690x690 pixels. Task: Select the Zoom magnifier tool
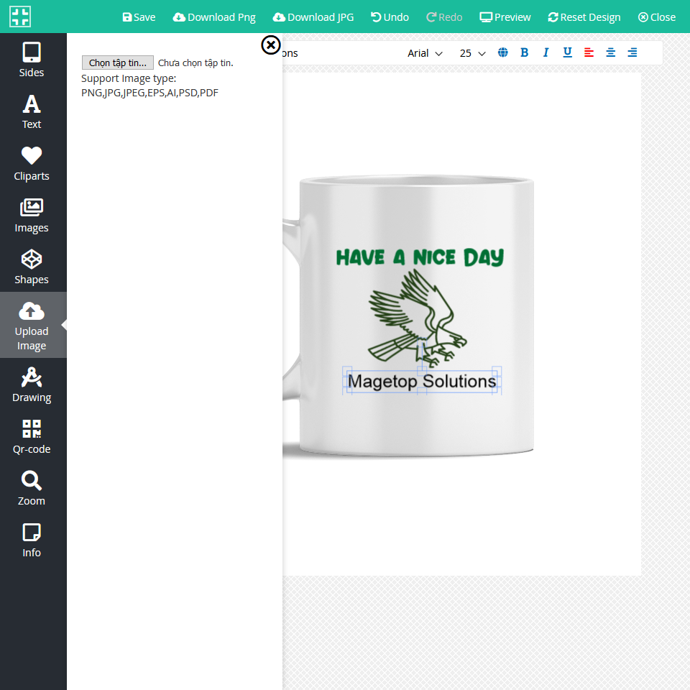pos(32,488)
